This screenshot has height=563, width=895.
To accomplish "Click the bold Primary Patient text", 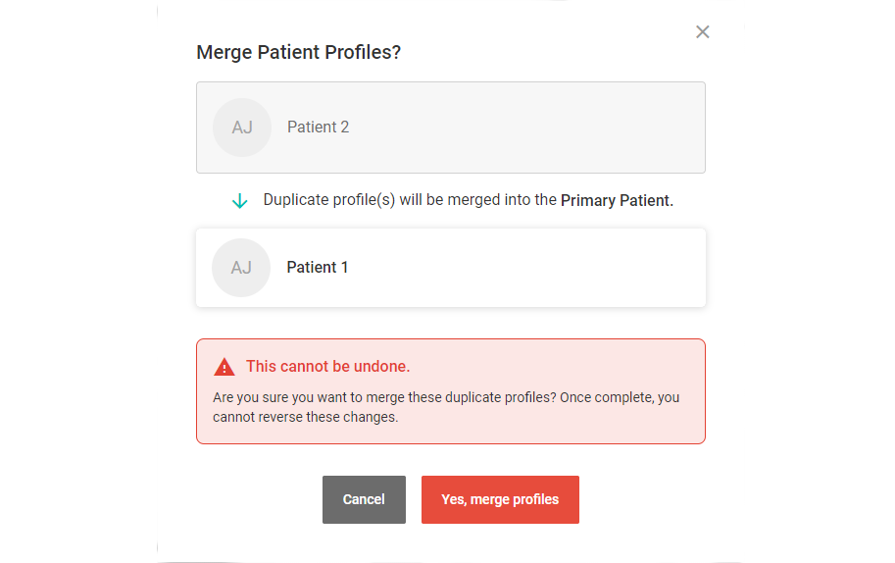I will click(x=617, y=201).
